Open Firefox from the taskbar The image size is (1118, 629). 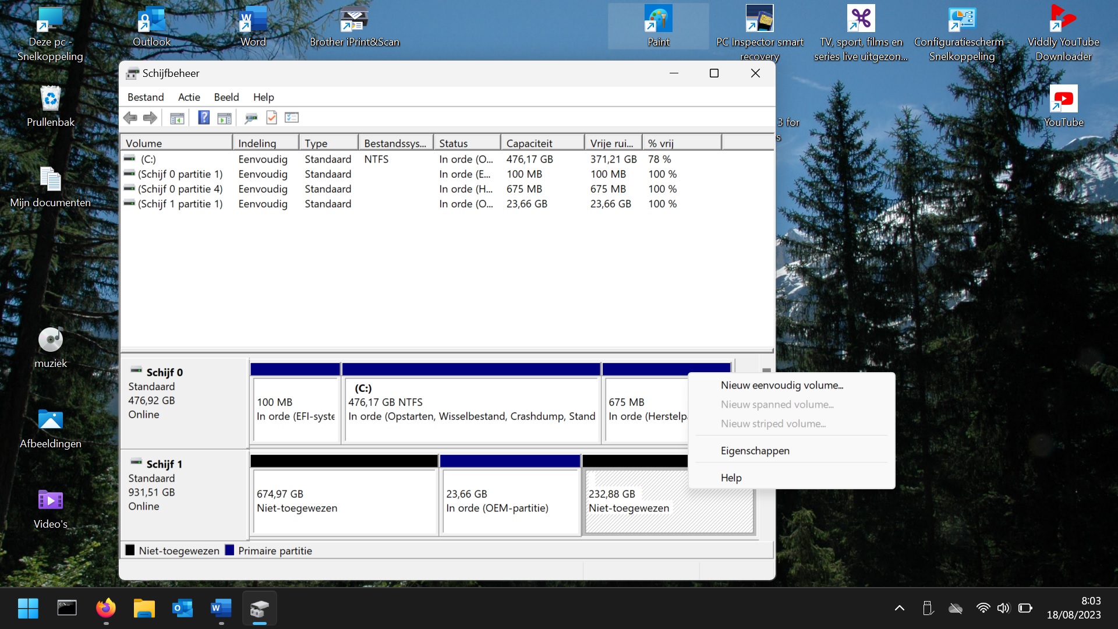tap(106, 609)
